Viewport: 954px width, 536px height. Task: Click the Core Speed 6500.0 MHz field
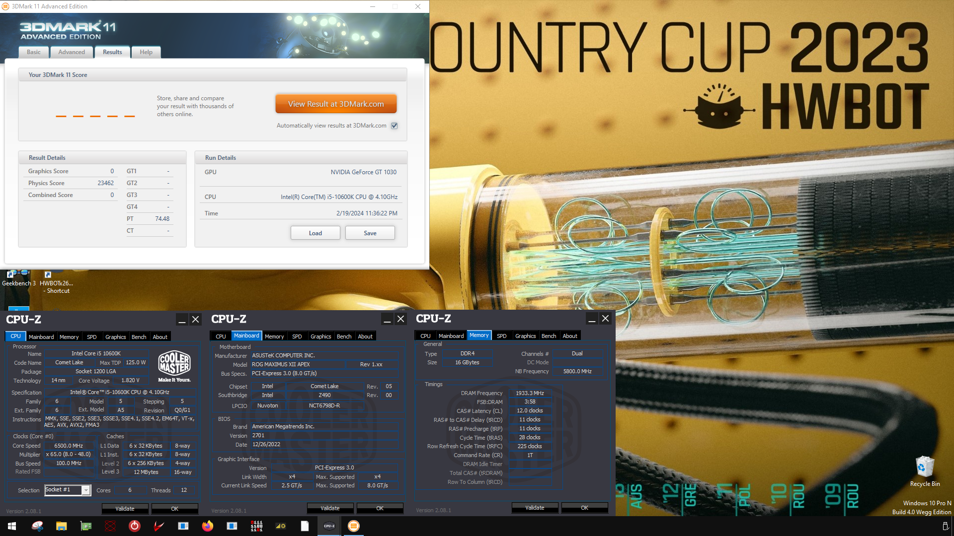tap(69, 446)
